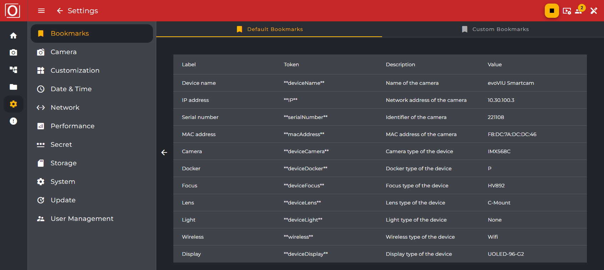Screen dimensions: 604x270
Task: Toggle the hamburger navigation menu
Action: (x=41, y=11)
